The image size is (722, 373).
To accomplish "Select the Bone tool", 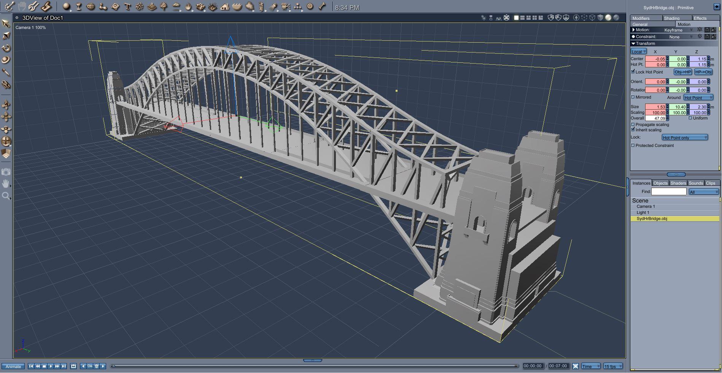I will click(x=322, y=6).
